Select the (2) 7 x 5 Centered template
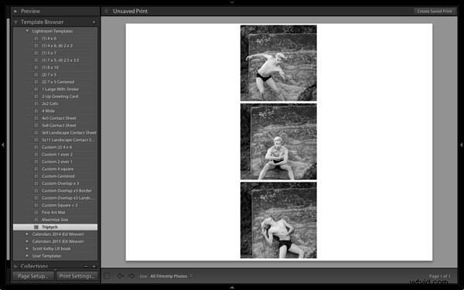464x290 pixels. (55, 82)
